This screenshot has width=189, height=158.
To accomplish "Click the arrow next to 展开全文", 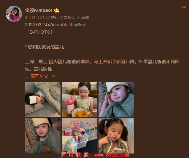I will pyautogui.click(x=54, y=76).
